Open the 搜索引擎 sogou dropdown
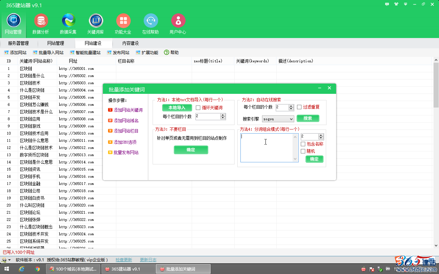 (278, 119)
